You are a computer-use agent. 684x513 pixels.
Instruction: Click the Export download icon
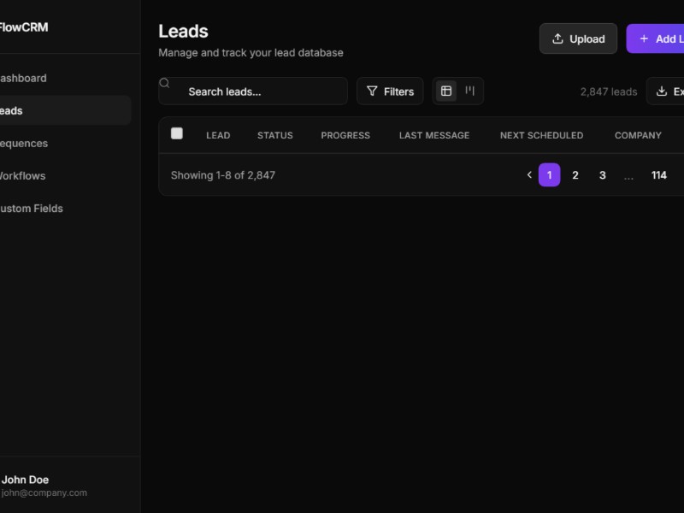click(662, 91)
